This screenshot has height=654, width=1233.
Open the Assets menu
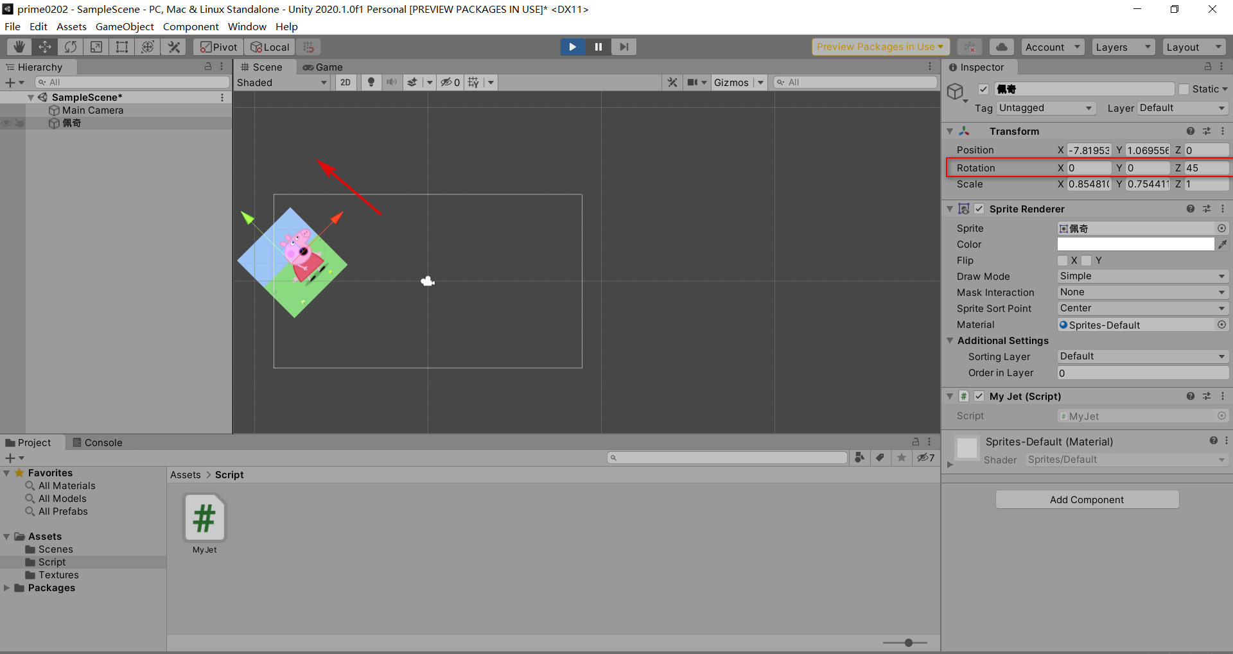(71, 26)
